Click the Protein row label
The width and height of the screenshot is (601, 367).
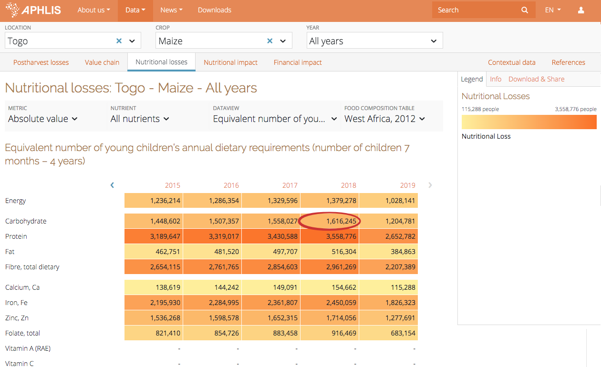click(x=16, y=236)
